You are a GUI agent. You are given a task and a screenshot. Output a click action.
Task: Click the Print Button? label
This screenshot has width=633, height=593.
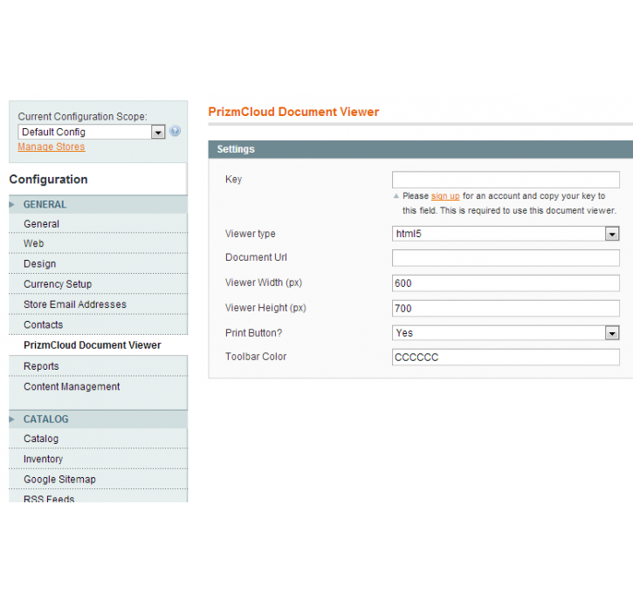253,333
